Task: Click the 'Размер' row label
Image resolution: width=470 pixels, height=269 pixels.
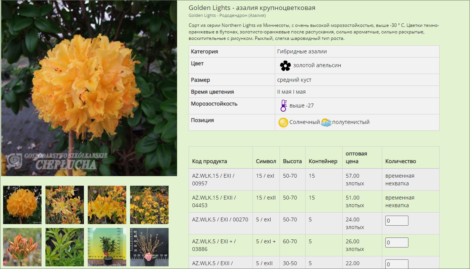Action: click(201, 80)
